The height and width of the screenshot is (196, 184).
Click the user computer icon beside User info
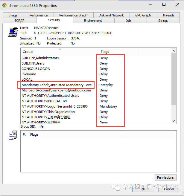(x=13, y=32)
